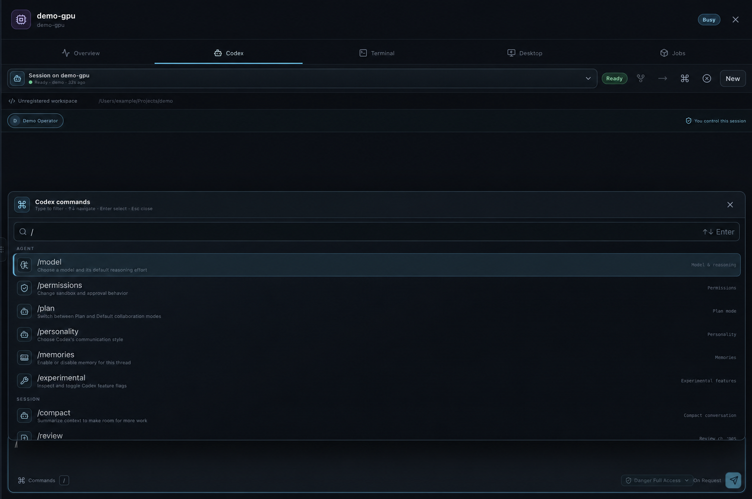Image resolution: width=752 pixels, height=499 pixels.
Task: Choose the /plan command
Action: click(x=377, y=312)
